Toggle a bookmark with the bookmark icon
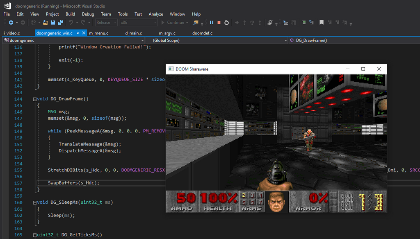 (322, 23)
